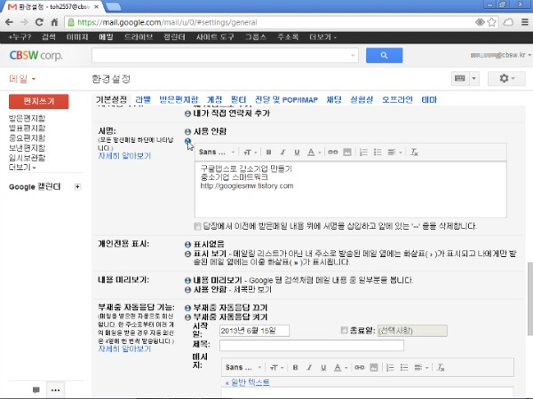Open the vacation message alignment dropdown
533x399 pixels.
(x=421, y=367)
